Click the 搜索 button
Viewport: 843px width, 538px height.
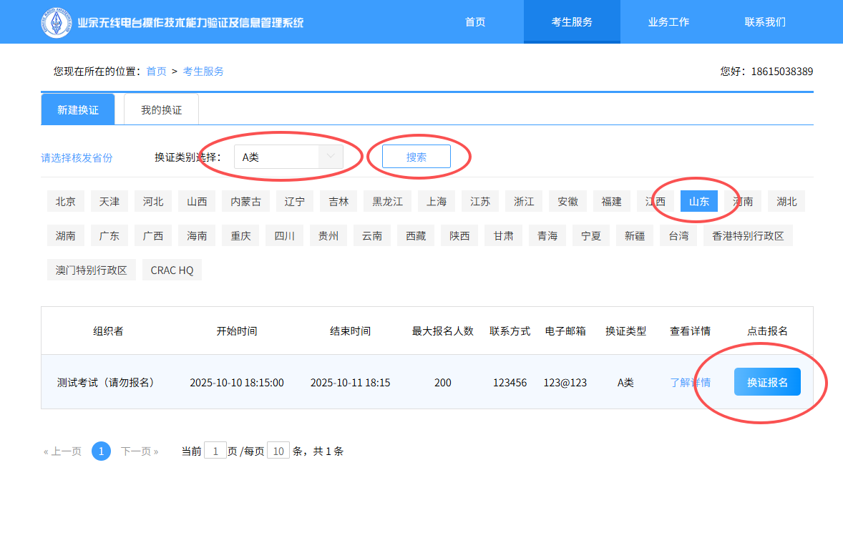click(x=416, y=155)
